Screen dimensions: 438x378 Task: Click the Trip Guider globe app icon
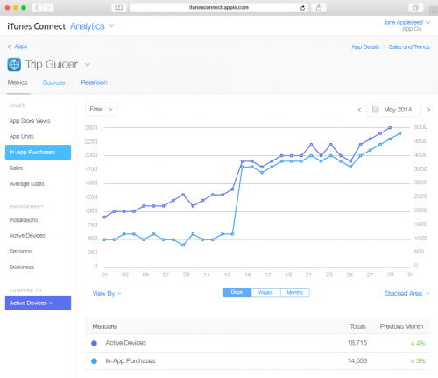coord(14,64)
